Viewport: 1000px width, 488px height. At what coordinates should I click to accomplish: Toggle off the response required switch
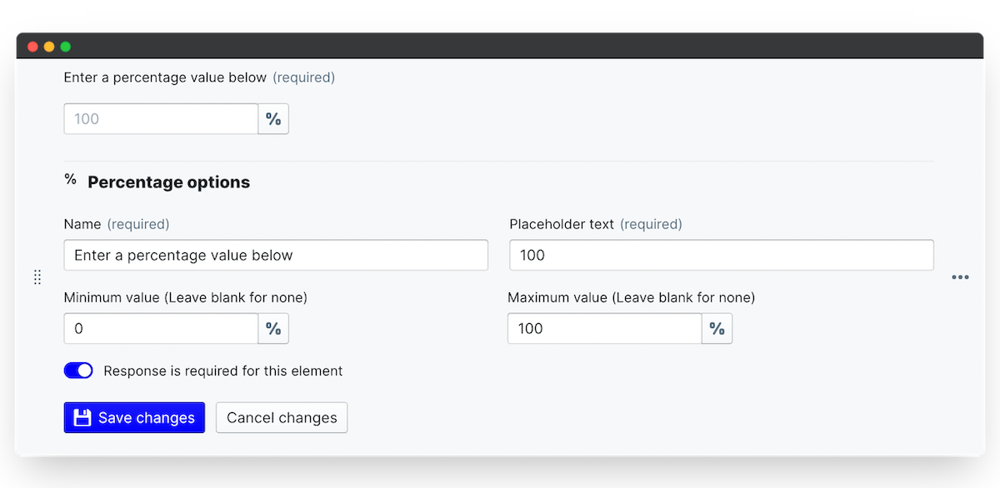coord(78,371)
